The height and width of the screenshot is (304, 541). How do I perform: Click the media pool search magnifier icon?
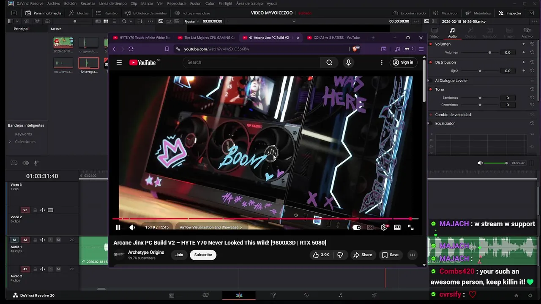tap(124, 21)
